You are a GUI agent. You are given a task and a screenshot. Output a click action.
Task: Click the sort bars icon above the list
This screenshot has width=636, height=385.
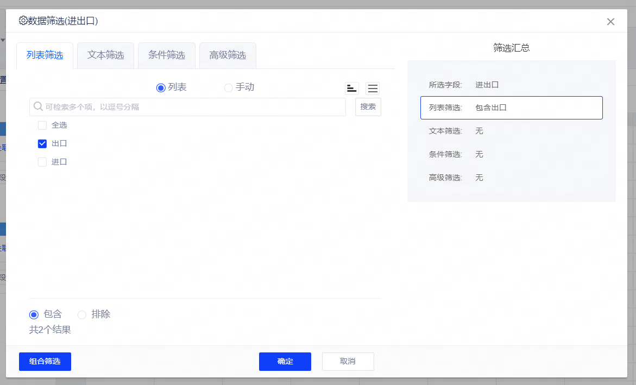[352, 89]
